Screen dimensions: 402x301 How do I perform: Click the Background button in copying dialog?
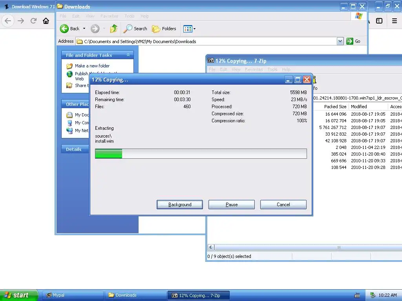[180, 205]
